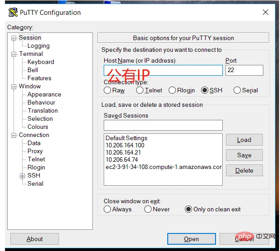
Task: Collapse the Connection category tree node
Action: tap(14, 135)
